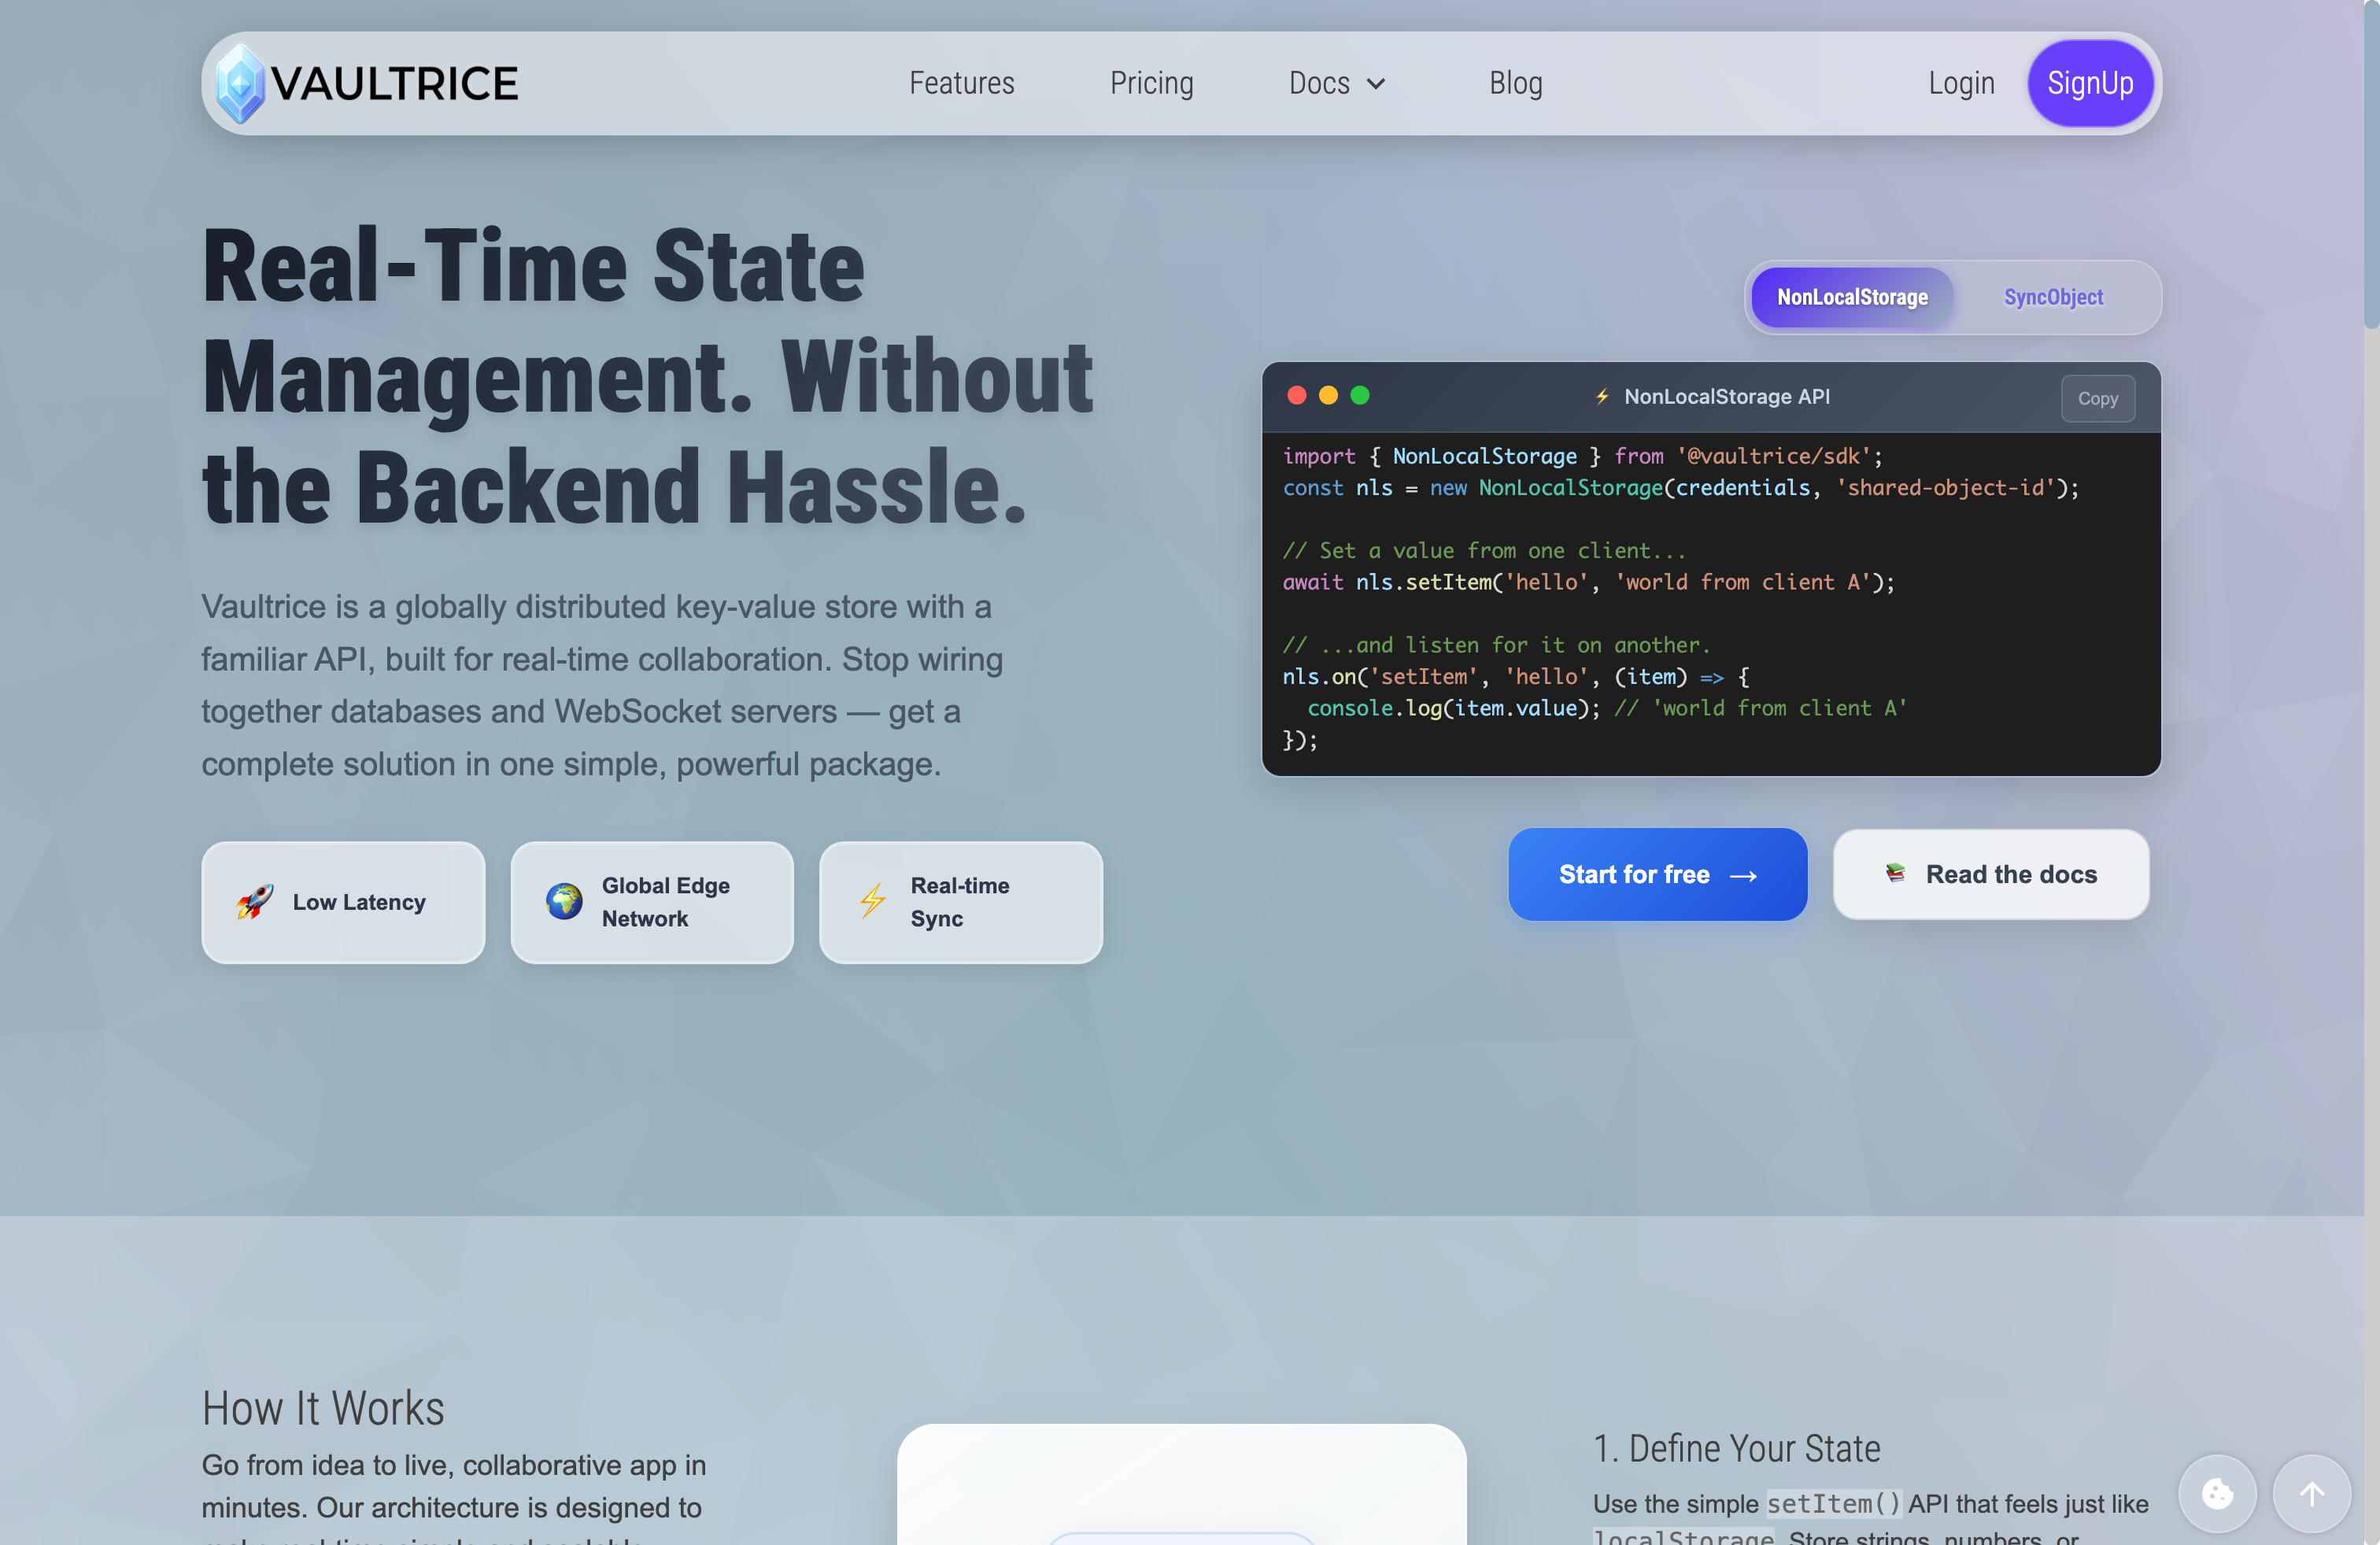This screenshot has width=2380, height=1545.
Task: Click the globe icon on Global Edge Network
Action: 564,902
